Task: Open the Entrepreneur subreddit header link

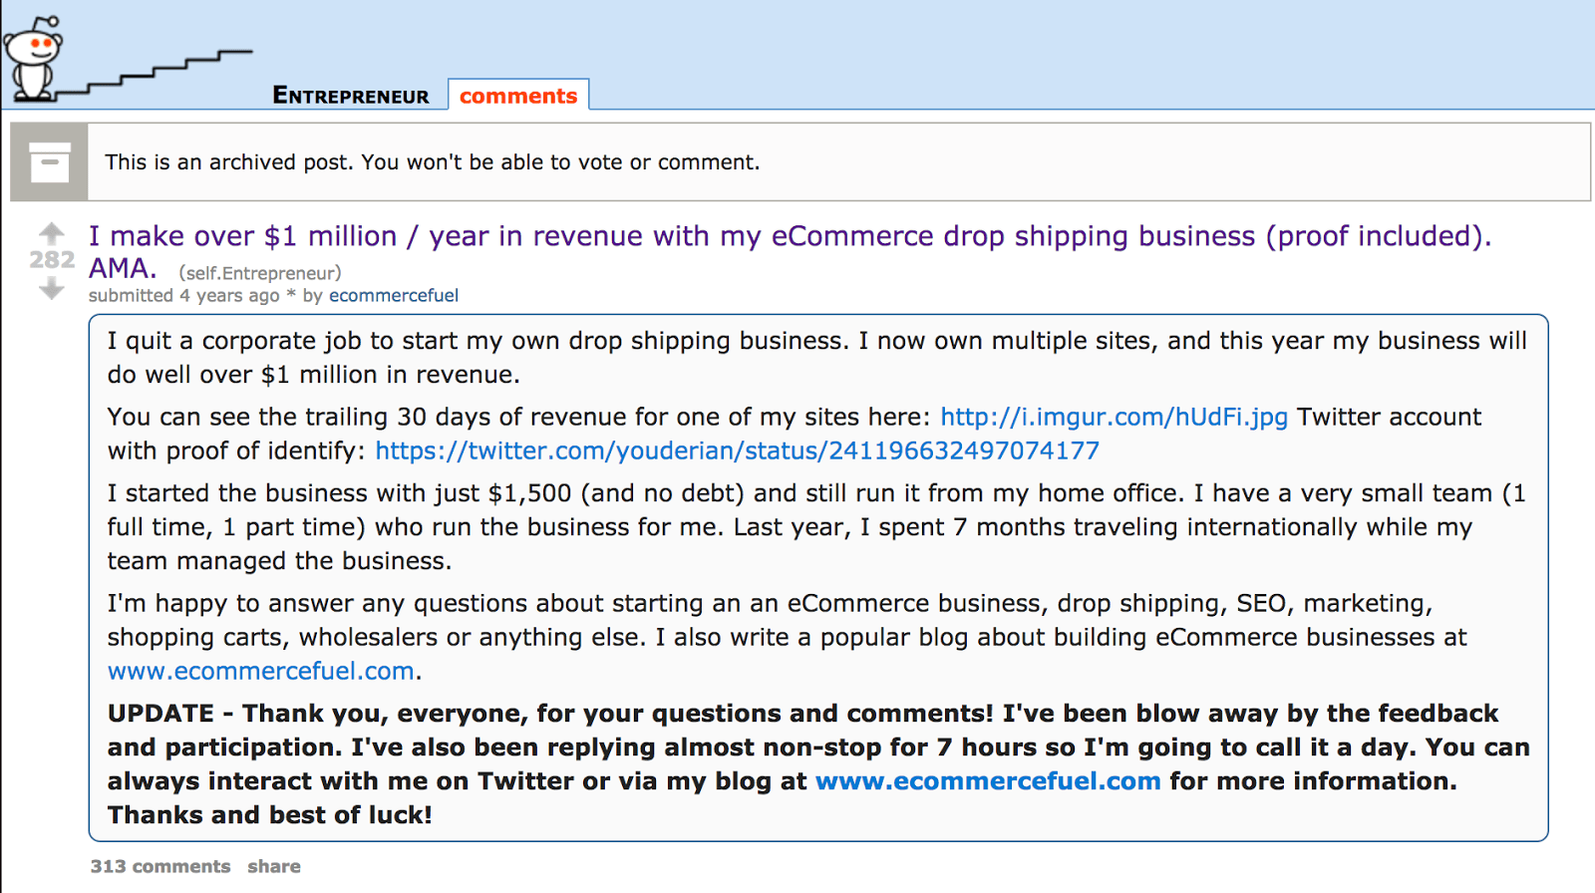Action: pyautogui.click(x=351, y=96)
